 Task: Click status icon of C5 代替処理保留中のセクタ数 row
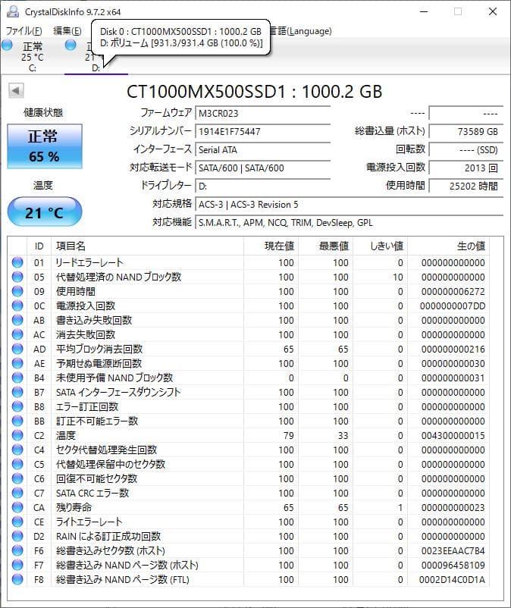tap(17, 464)
